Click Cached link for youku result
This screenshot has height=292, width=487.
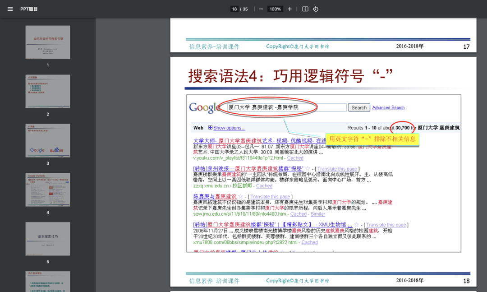coord(295,158)
